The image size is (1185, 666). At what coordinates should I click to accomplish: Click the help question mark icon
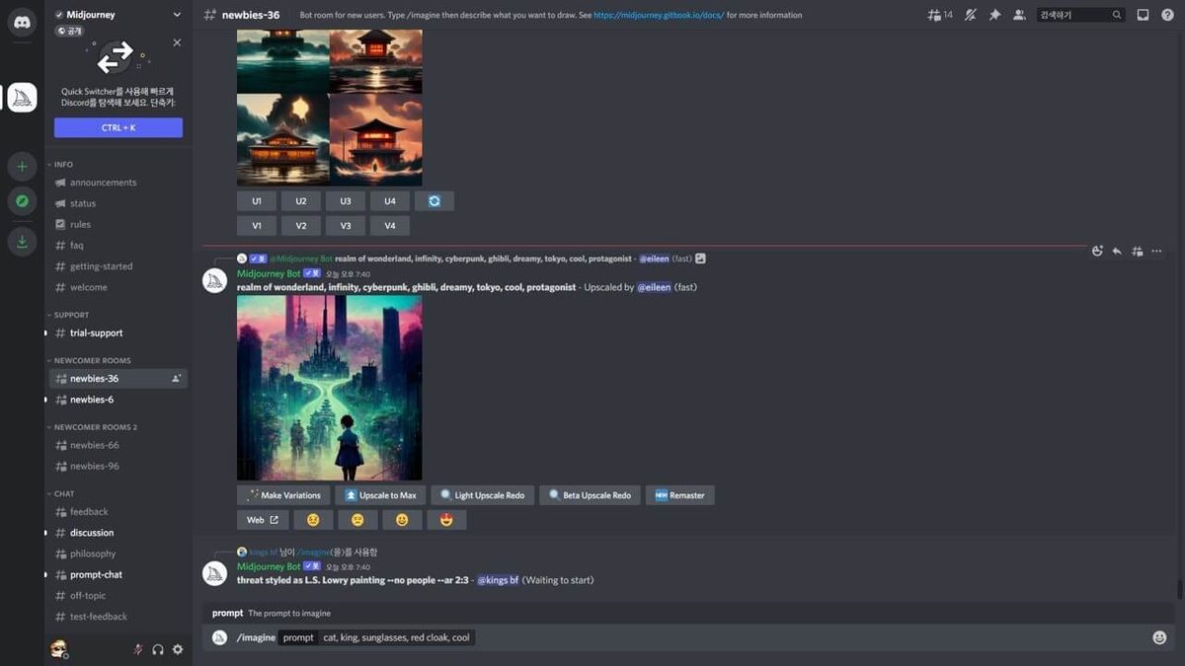tap(1168, 15)
